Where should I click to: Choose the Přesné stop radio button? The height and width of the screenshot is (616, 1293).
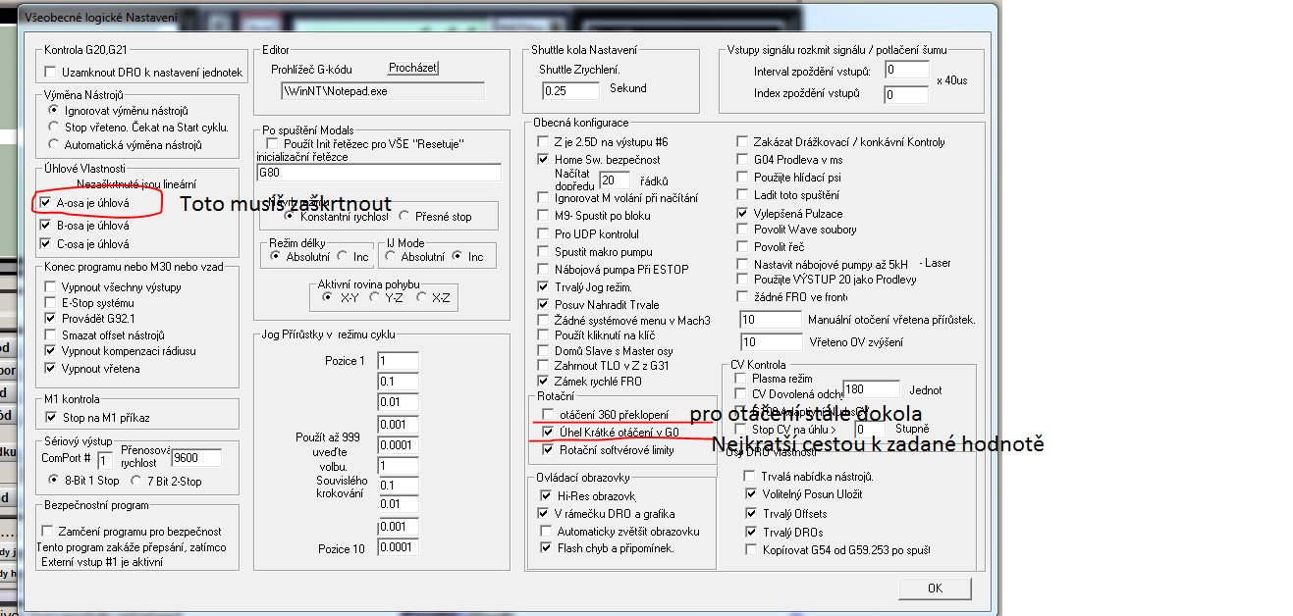404,217
